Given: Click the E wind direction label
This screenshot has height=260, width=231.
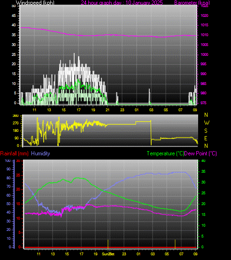Looking at the screenshot, I should (206, 138).
